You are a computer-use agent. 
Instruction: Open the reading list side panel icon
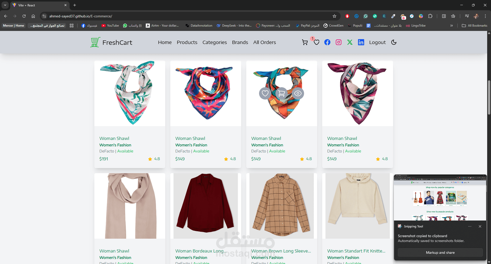coord(444,16)
